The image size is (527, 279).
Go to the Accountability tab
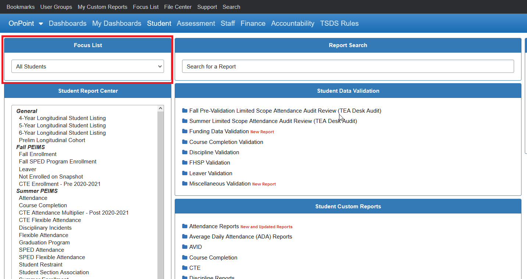coord(293,23)
